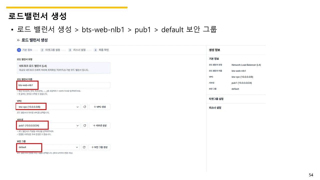Image resolution: width=320 pixels, height=180 pixels.
Task: Refresh the VPC list
Action: click(x=85, y=107)
